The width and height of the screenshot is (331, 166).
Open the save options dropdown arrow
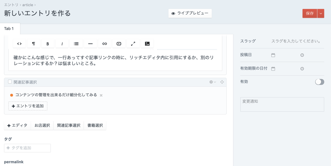point(321,14)
